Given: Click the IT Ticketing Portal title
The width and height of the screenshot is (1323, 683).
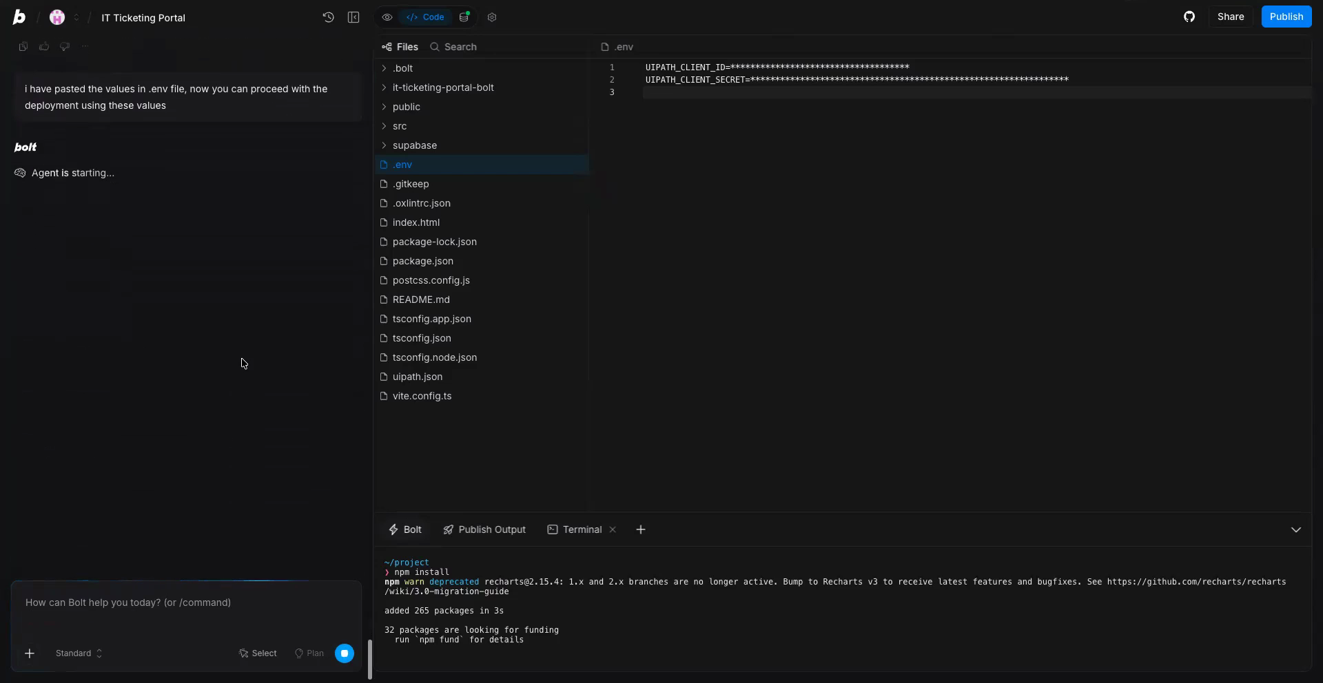Looking at the screenshot, I should [143, 18].
